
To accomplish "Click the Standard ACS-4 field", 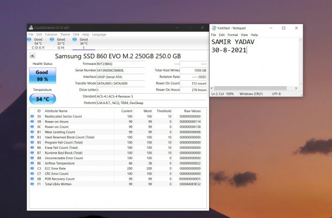I will point(152,96).
